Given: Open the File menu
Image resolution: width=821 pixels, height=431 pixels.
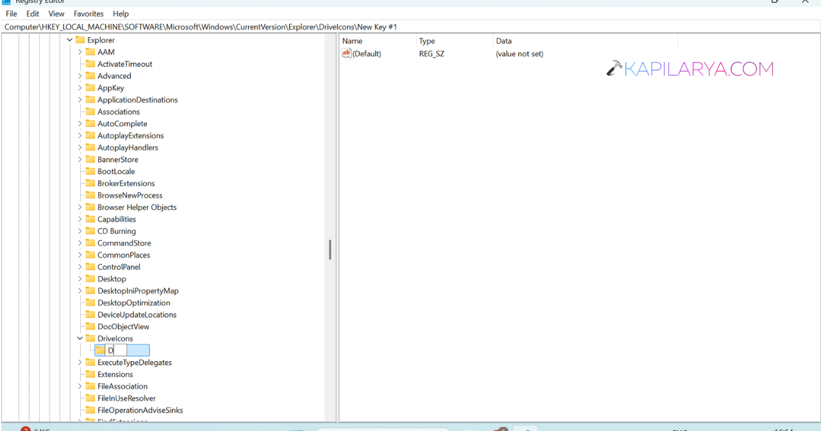Looking at the screenshot, I should [11, 13].
